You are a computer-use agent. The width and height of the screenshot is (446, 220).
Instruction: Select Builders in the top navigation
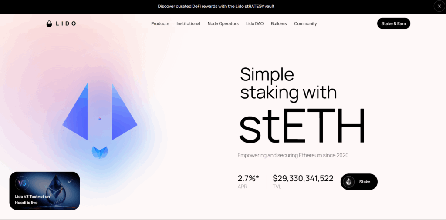click(279, 23)
